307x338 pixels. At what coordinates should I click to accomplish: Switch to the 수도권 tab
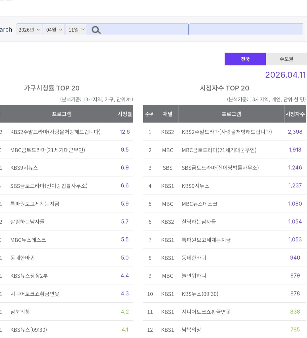pos(286,59)
